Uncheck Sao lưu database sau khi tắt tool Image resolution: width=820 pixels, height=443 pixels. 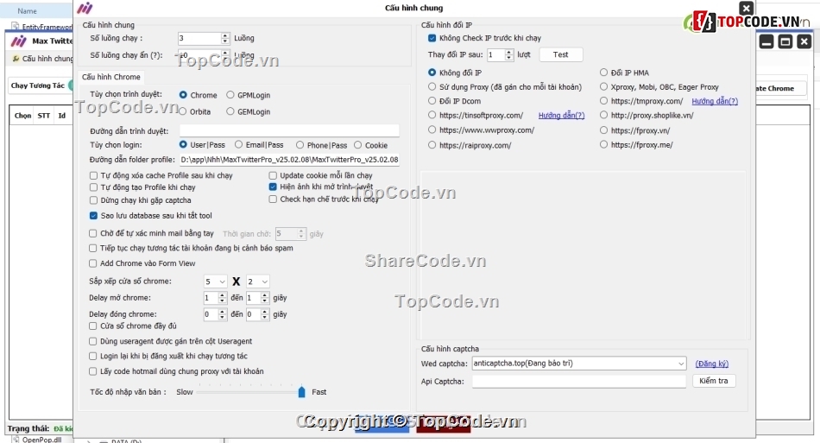coord(93,215)
